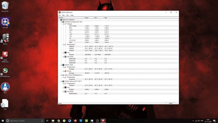Collapse the AMD FX processor node expander
This screenshot has width=218, height=123.
tap(61, 65)
